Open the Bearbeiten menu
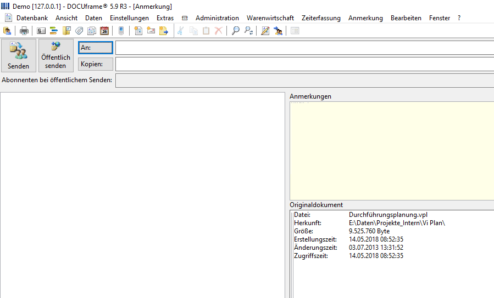The height and width of the screenshot is (298, 494). (x=406, y=18)
